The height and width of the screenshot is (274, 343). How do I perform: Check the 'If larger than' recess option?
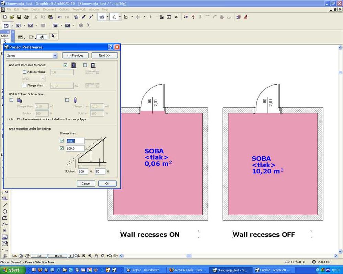pyautogui.click(x=24, y=85)
